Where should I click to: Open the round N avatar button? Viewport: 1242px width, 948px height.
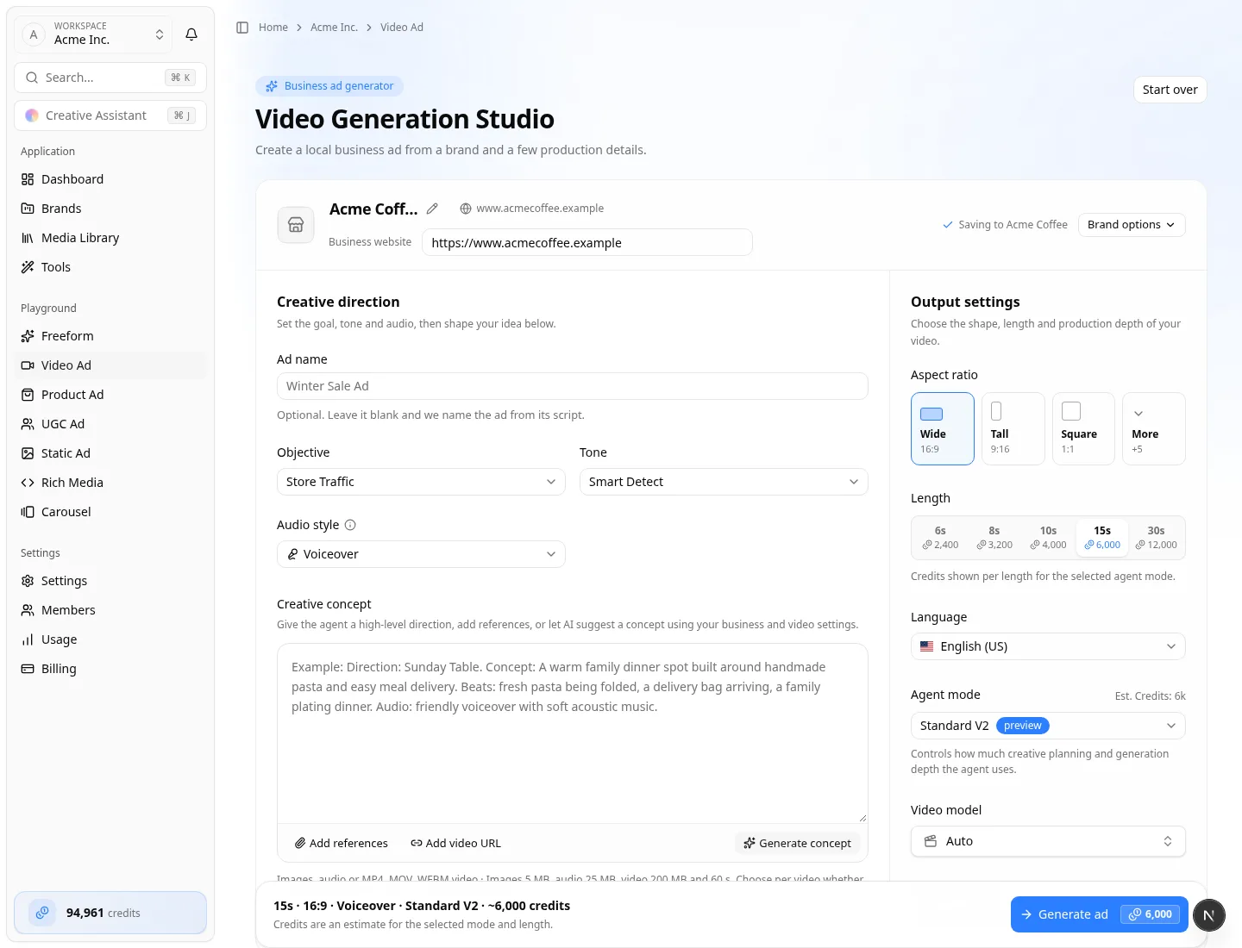[1208, 915]
